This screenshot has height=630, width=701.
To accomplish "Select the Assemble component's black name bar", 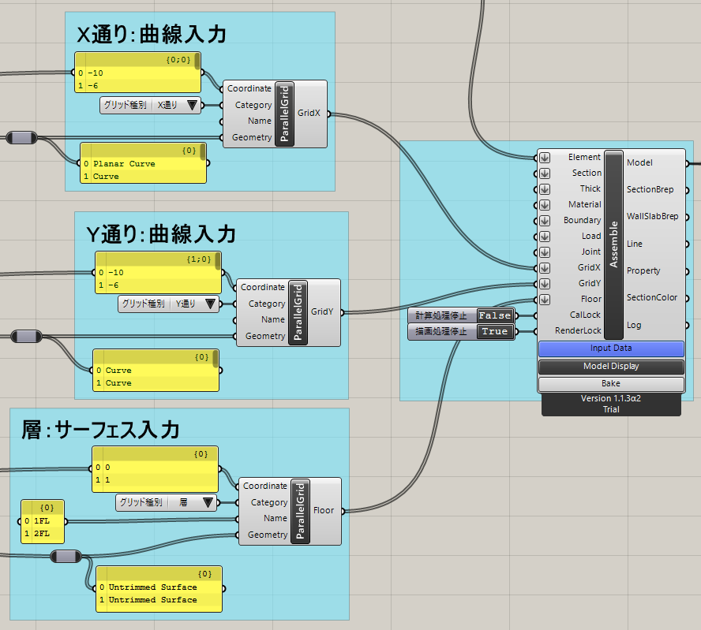I will click(x=613, y=244).
